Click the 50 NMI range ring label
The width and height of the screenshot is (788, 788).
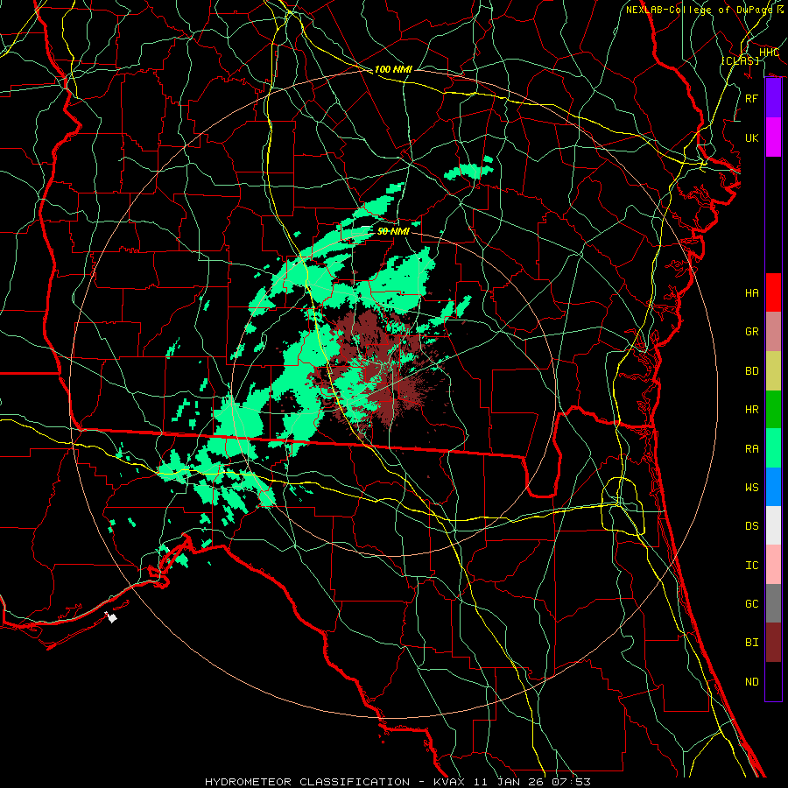[393, 231]
